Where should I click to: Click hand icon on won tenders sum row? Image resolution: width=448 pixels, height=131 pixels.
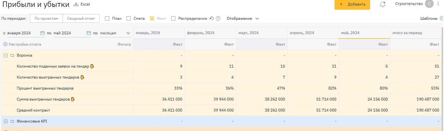pos(73,99)
